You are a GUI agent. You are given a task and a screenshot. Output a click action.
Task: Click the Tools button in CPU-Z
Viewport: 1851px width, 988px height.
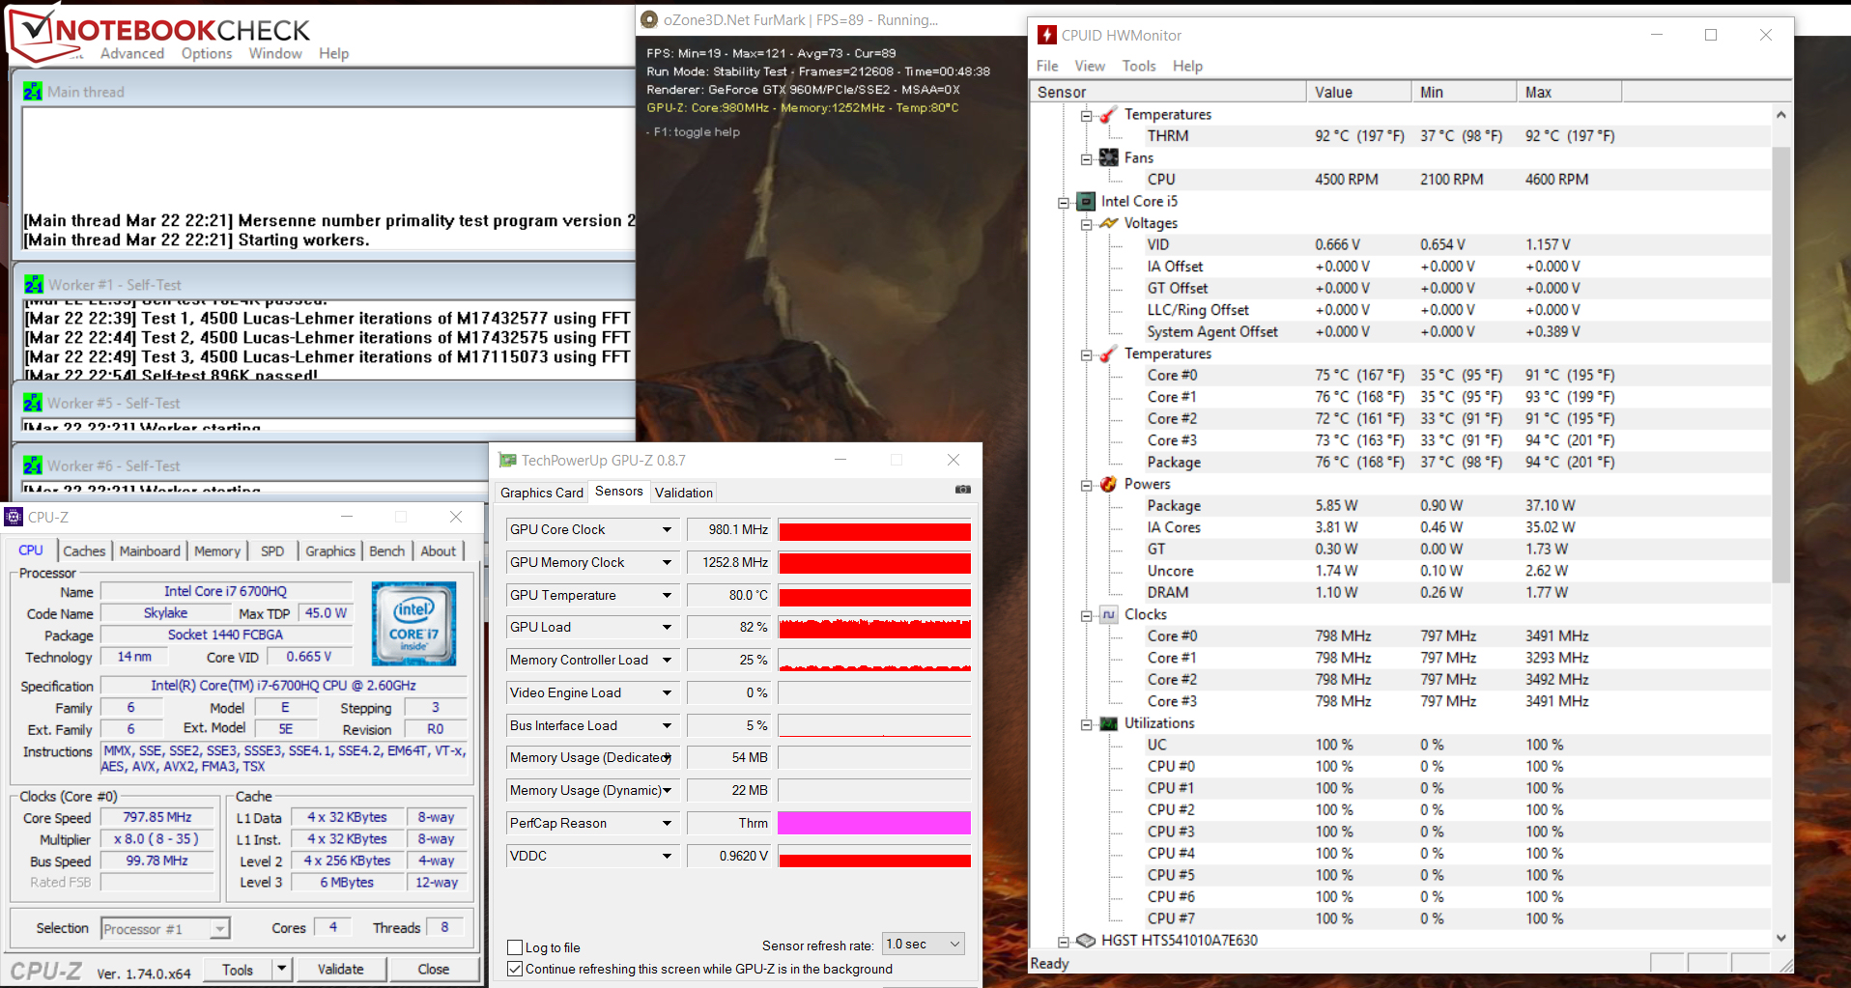tap(238, 969)
